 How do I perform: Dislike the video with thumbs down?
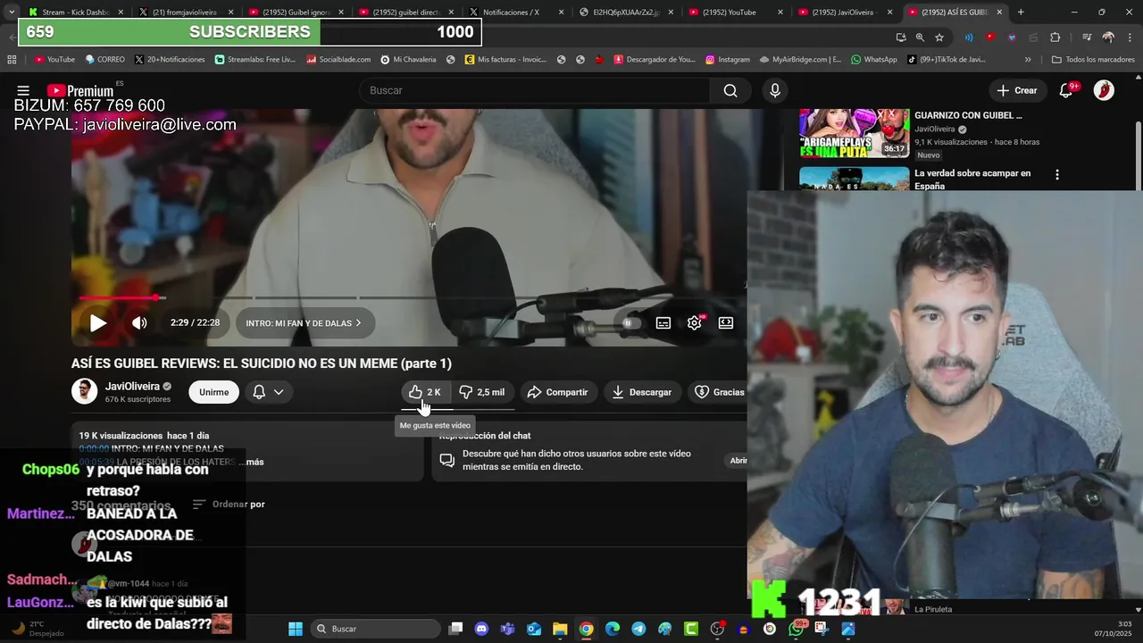(x=482, y=392)
